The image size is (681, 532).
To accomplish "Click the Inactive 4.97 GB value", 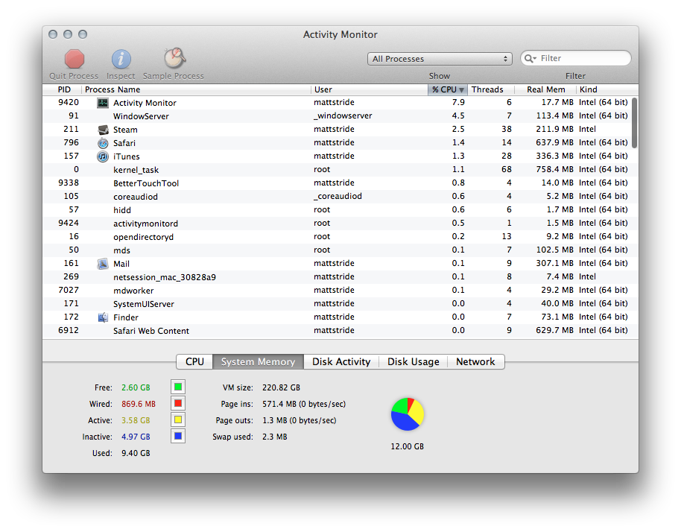I will 136,437.
